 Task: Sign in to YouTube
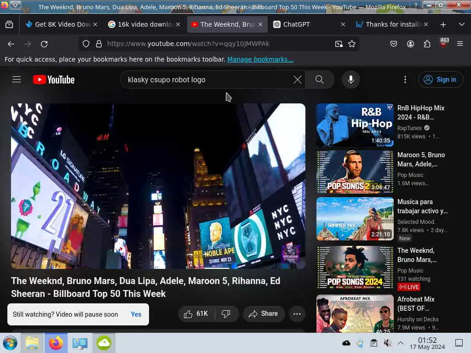(440, 80)
